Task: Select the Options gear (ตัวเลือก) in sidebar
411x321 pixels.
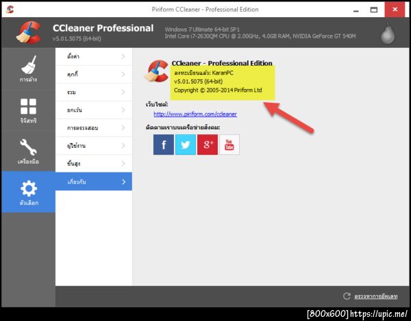Action: (28, 192)
